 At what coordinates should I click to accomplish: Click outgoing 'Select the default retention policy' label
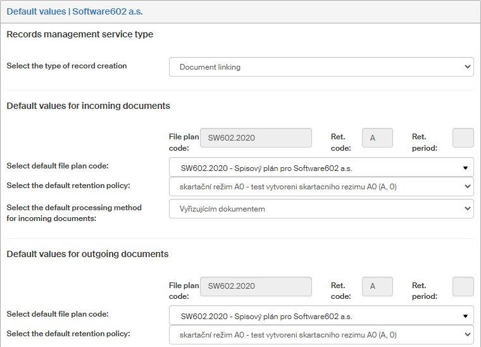tap(68, 333)
